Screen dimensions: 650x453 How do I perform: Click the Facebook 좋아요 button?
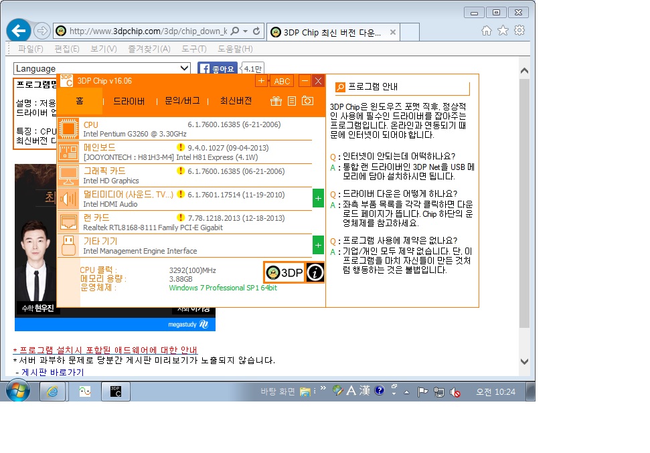click(217, 69)
